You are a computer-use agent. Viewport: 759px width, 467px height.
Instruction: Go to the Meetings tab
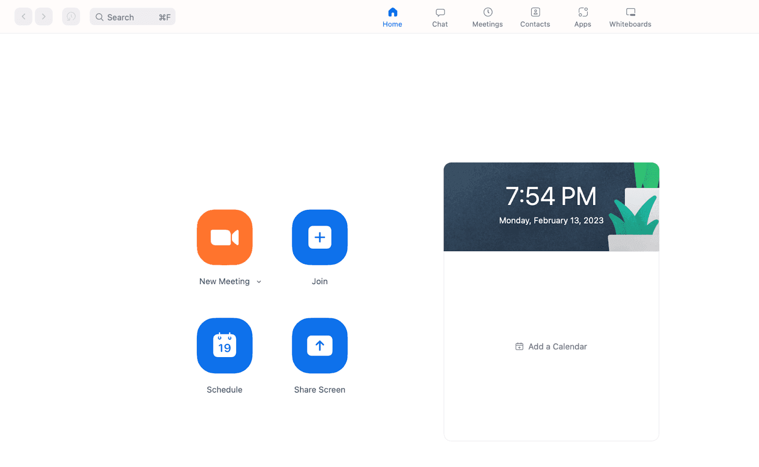(x=487, y=17)
